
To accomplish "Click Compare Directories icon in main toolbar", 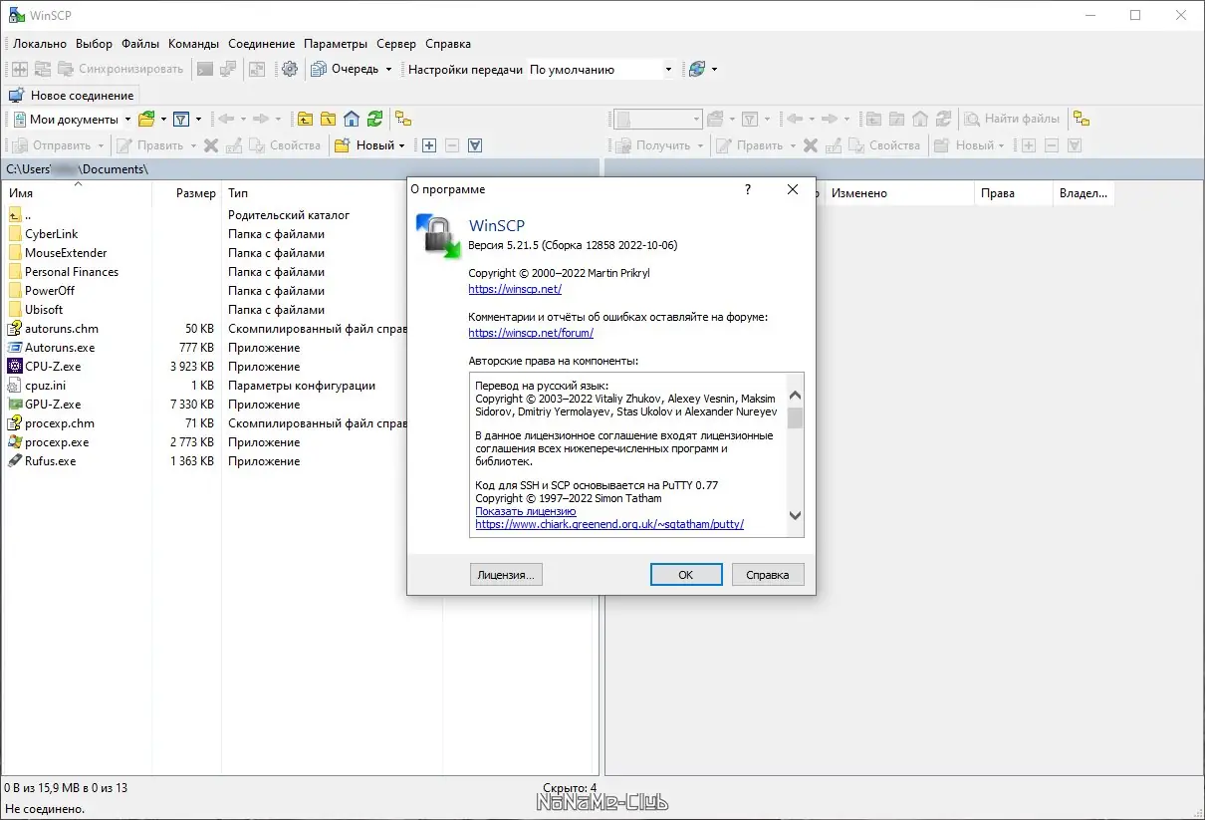I will 20,69.
